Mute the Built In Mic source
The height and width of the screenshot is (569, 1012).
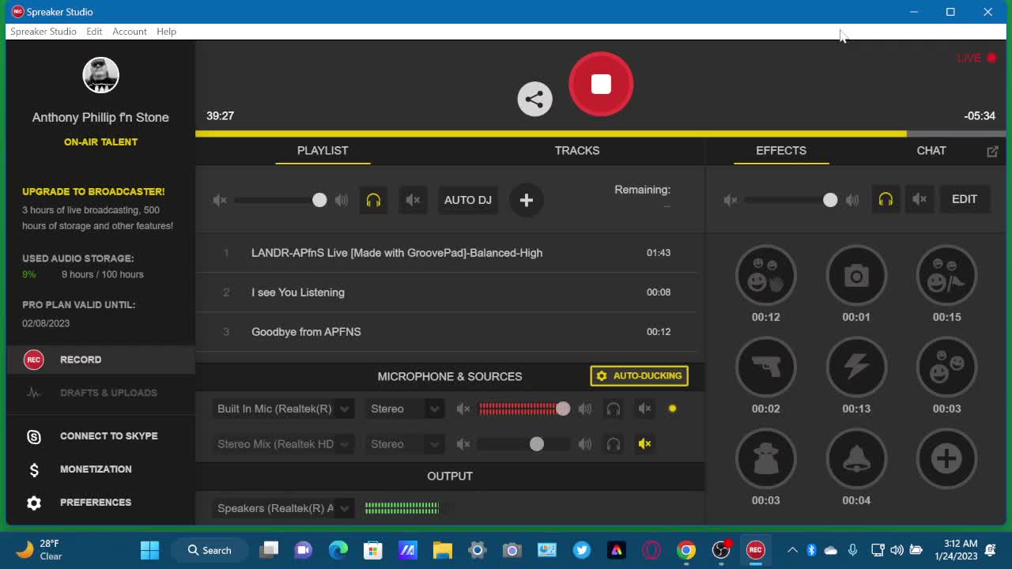[x=644, y=409]
